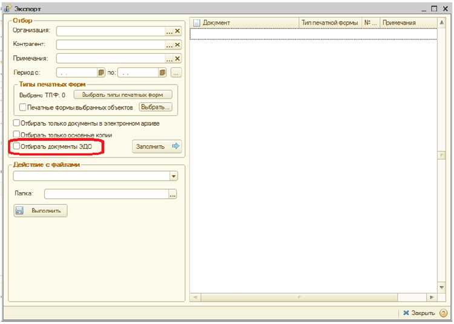Browse for folder via Папка ellipsis

[x=173, y=194]
